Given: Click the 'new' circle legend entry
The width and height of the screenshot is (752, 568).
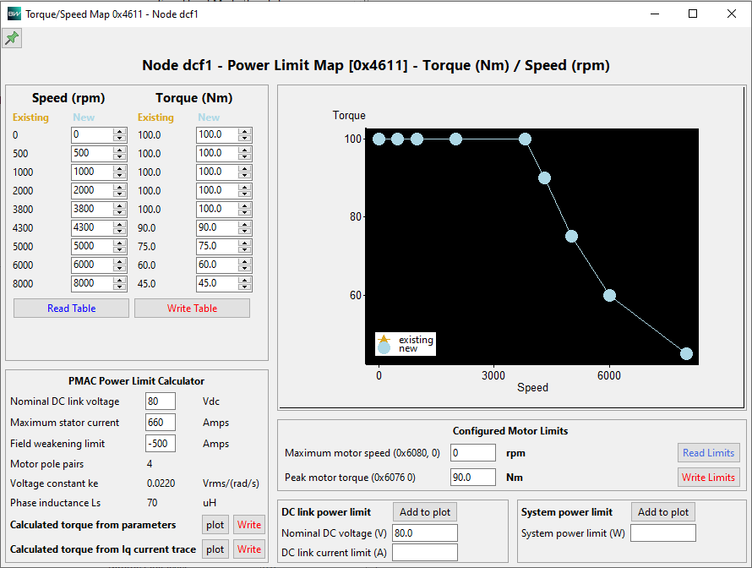Looking at the screenshot, I should click(x=398, y=349).
